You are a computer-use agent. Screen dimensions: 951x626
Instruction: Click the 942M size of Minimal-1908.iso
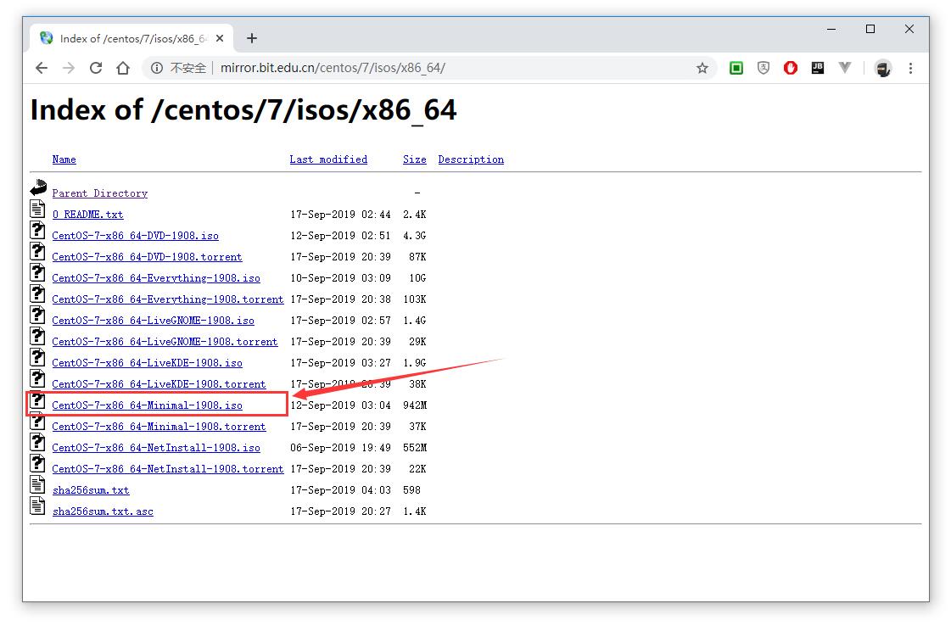(415, 405)
